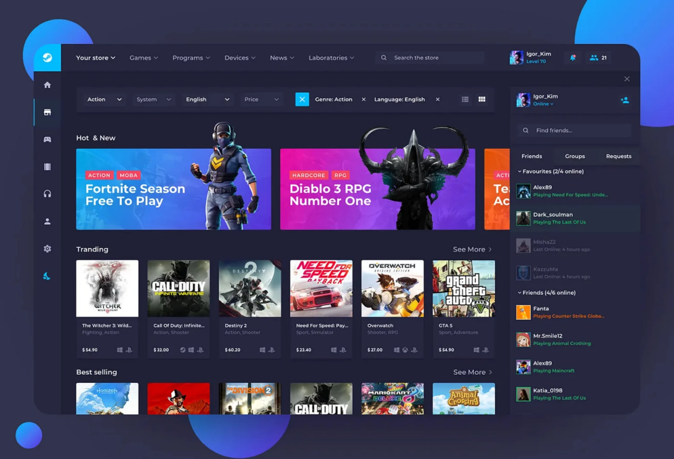Switch to the Friends tab
The height and width of the screenshot is (459, 674).
click(x=532, y=156)
